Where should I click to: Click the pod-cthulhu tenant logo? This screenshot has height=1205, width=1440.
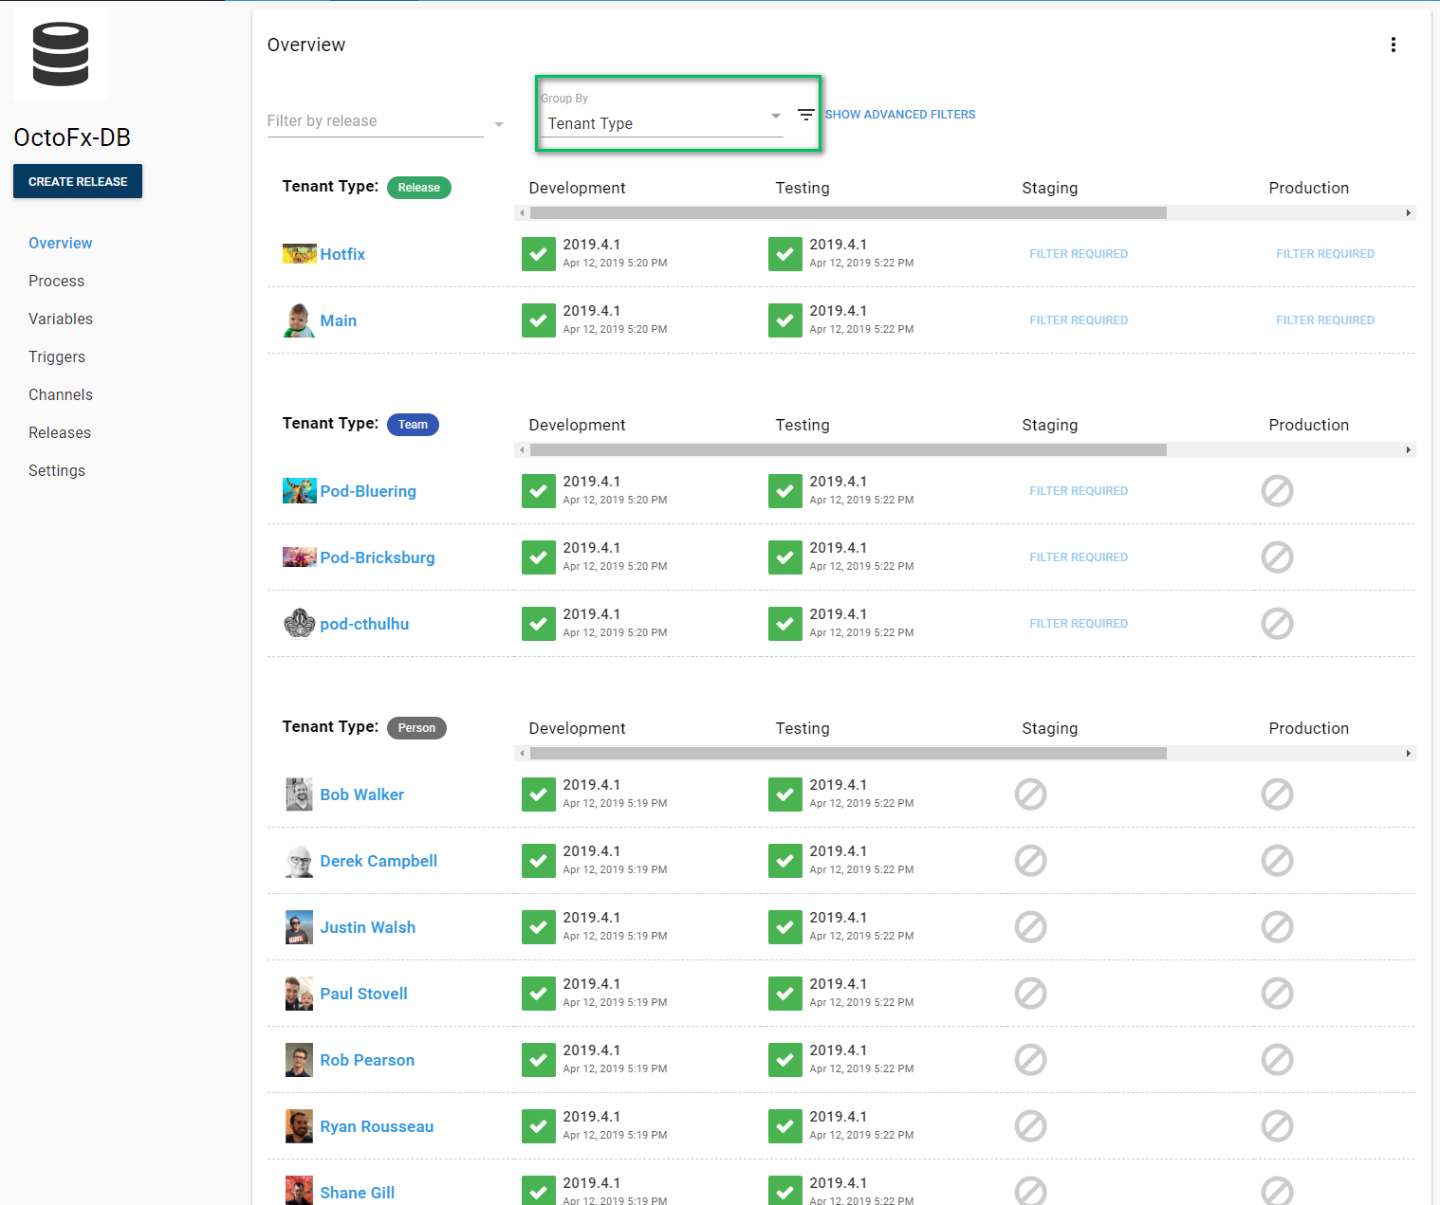point(299,624)
